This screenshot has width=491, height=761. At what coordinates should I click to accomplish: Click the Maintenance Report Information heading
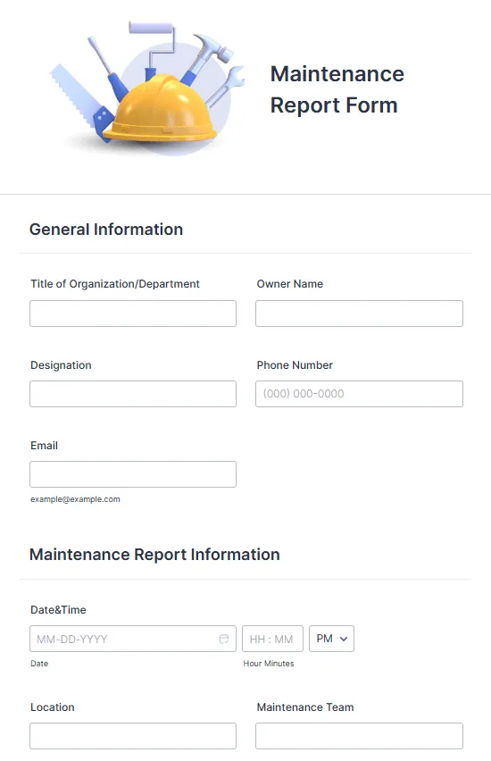[x=154, y=555]
